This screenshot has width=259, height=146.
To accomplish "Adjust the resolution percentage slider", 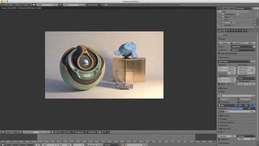I will click(227, 73).
